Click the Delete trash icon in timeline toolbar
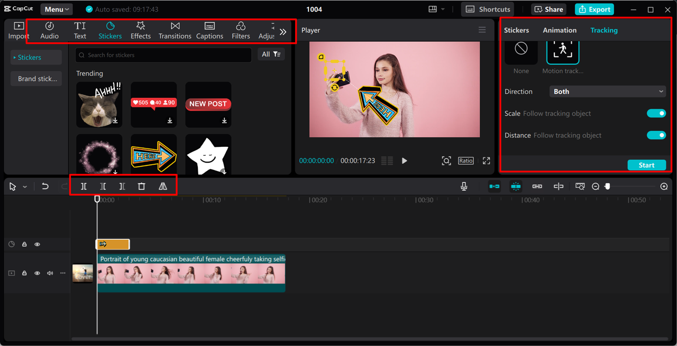Screen dimensions: 677x346 [x=141, y=186]
